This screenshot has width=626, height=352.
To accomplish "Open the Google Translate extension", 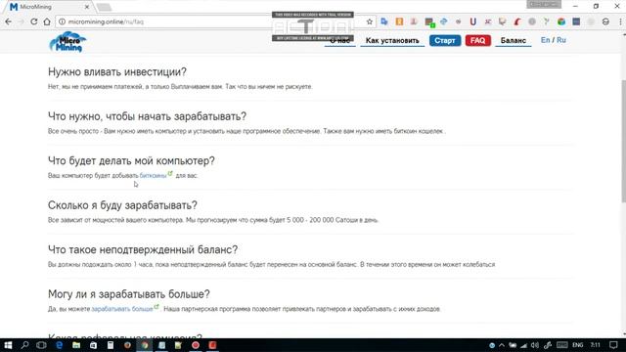I will pyautogui.click(x=384, y=22).
